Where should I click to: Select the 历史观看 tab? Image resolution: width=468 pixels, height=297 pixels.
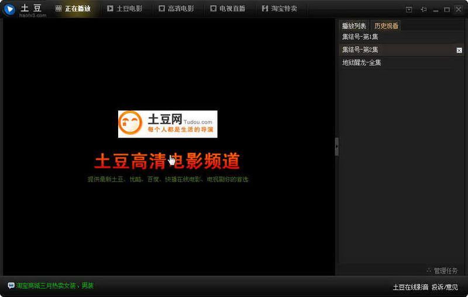(386, 26)
